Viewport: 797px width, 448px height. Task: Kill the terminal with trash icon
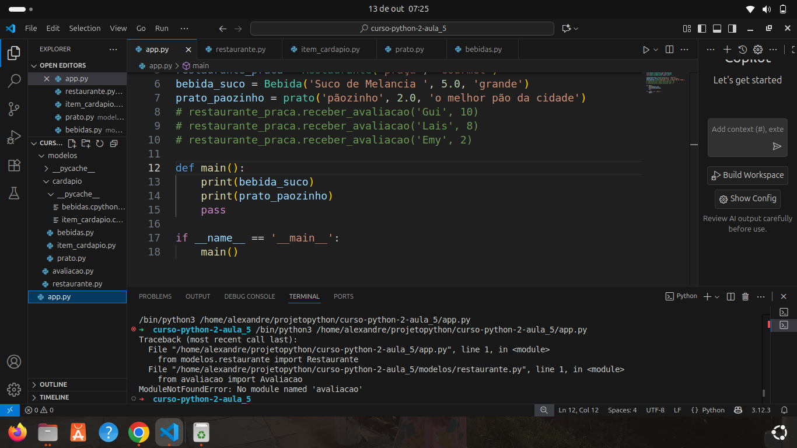point(745,296)
